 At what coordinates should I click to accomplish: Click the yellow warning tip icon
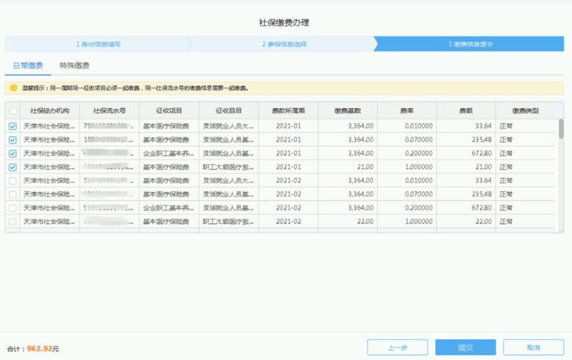point(14,88)
